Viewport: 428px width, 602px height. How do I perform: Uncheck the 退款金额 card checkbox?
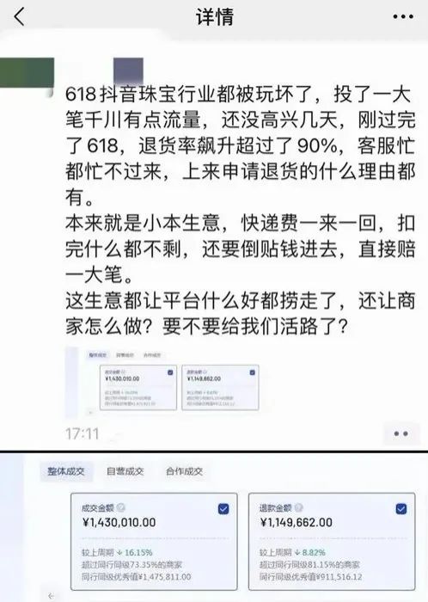(x=401, y=509)
